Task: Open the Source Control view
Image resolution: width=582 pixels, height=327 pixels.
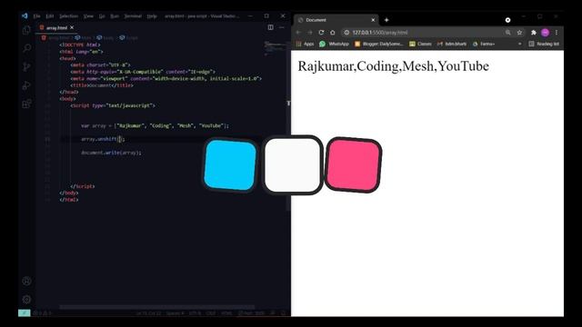Action: pyautogui.click(x=26, y=67)
